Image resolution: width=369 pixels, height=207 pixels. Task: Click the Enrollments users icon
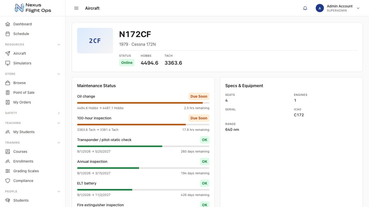[x=8, y=161]
